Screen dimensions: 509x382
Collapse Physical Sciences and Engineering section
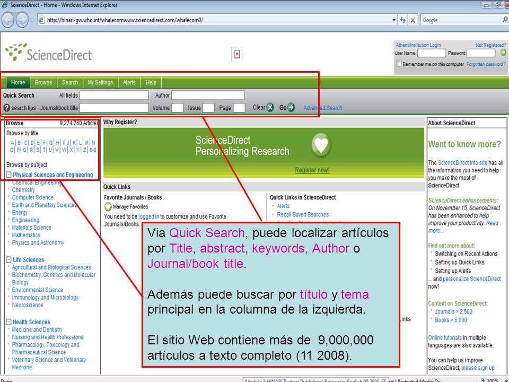tap(9, 175)
